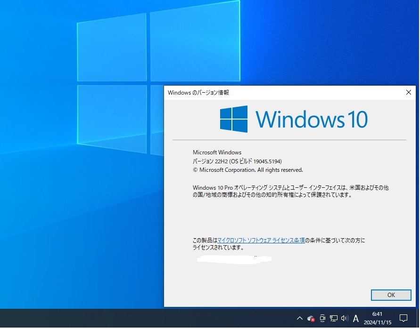Open the Meet Now tray icon
The height and width of the screenshot is (329, 420).
point(322,318)
